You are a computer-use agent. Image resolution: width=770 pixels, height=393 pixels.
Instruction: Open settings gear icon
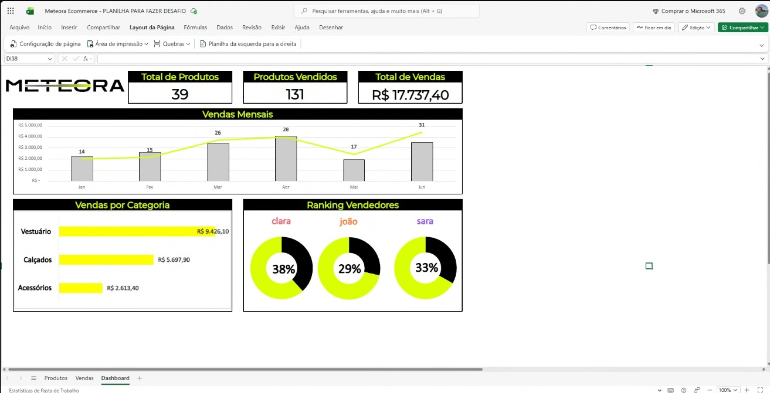pos(742,11)
